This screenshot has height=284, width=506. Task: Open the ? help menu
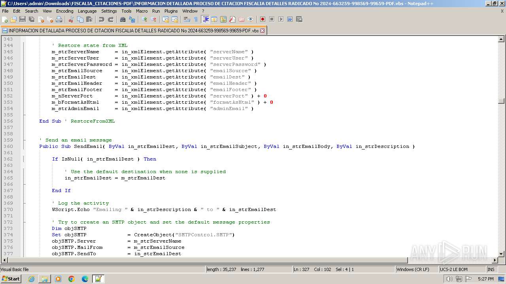point(203,11)
